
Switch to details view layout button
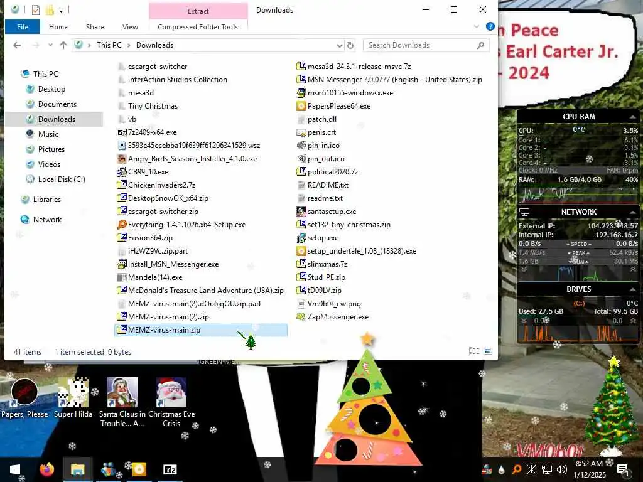474,351
